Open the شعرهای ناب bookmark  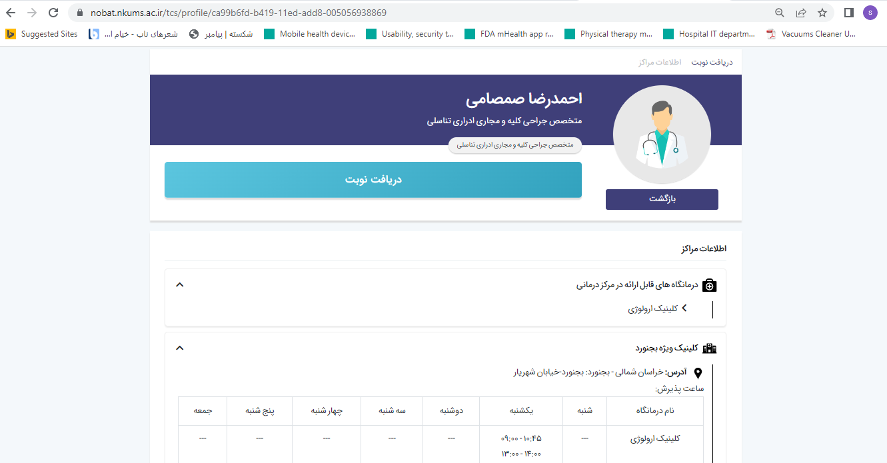pyautogui.click(x=134, y=34)
